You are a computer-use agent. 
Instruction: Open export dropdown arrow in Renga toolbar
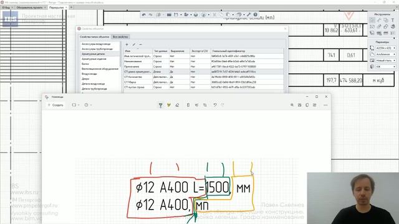click(191, 15)
